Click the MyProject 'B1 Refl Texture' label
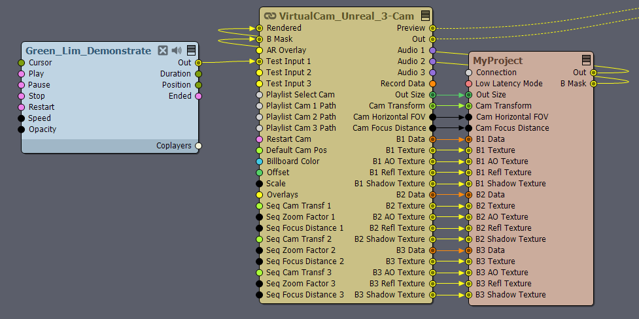This screenshot has width=639, height=319. pyautogui.click(x=504, y=173)
